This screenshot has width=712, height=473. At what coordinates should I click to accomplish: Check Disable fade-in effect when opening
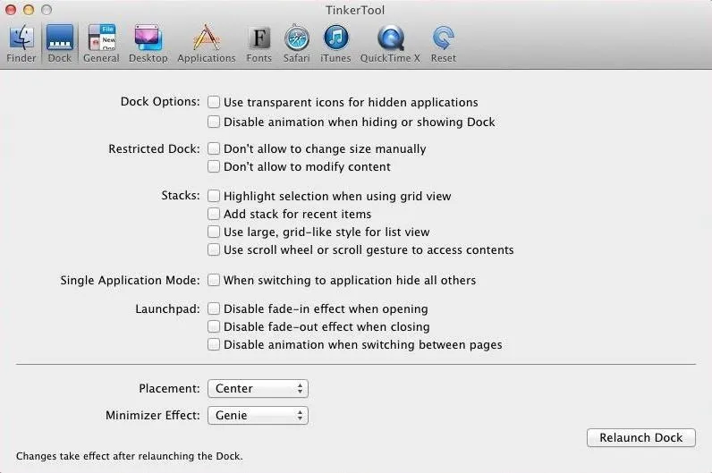(214, 308)
